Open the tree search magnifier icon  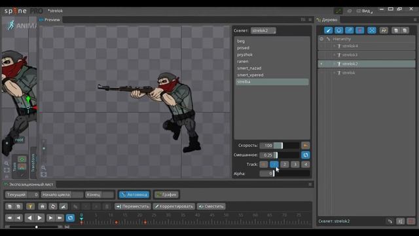(x=384, y=30)
